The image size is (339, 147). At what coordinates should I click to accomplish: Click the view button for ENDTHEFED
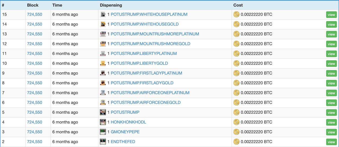[331, 142]
